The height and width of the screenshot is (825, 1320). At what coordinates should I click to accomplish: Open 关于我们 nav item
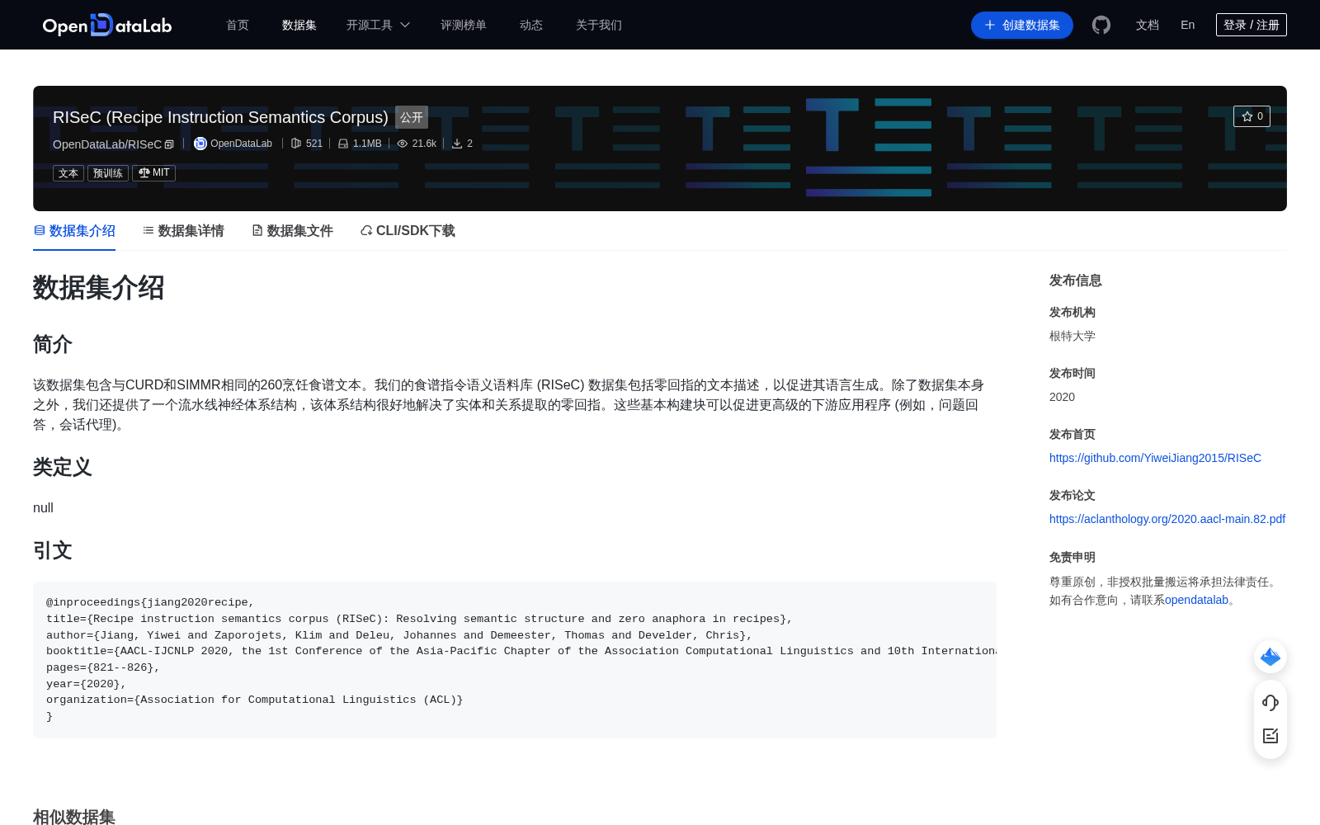[599, 25]
